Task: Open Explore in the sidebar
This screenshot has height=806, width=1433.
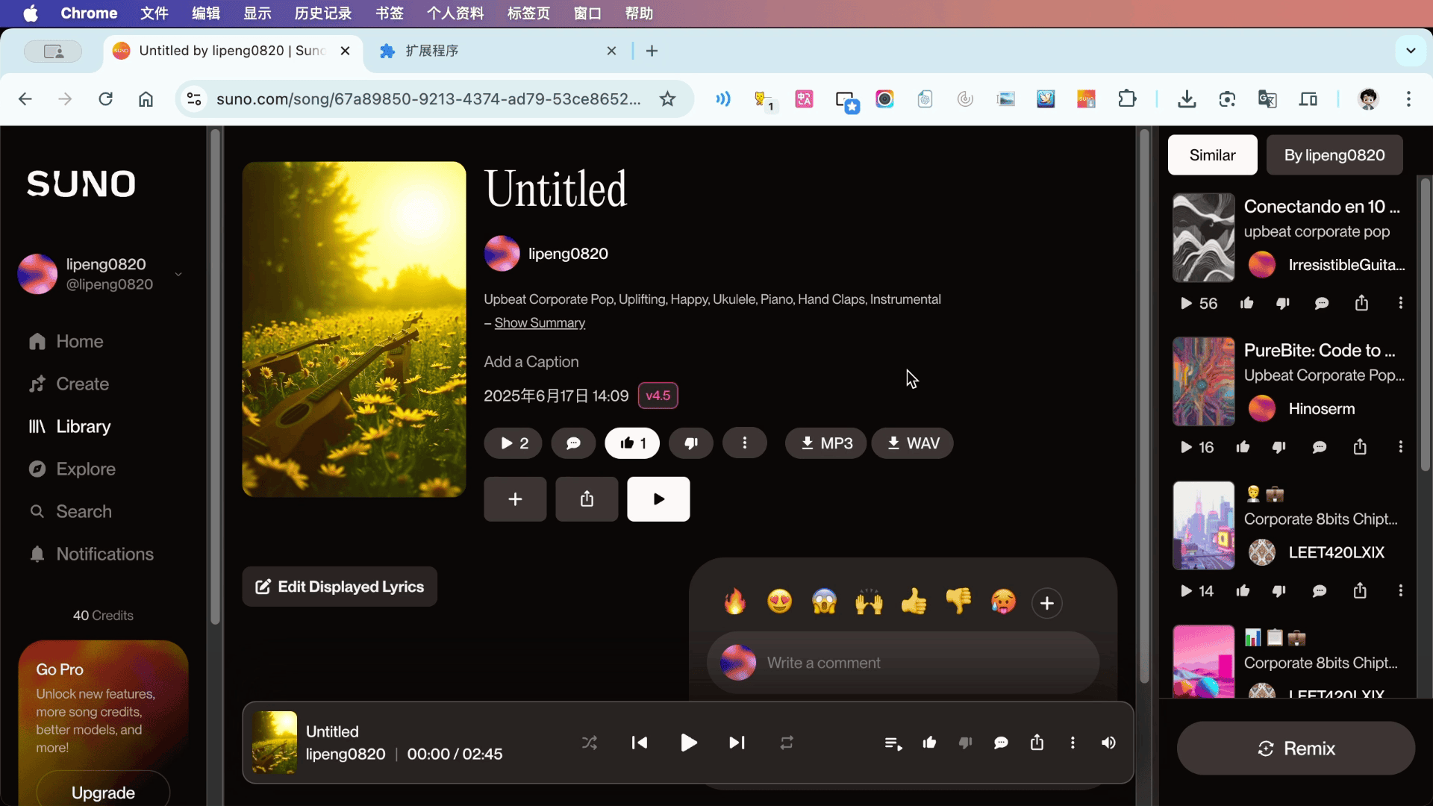Action: point(72,469)
